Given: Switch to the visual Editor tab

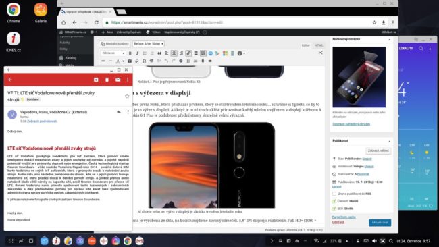Looking at the screenshot, I should point(305,45).
